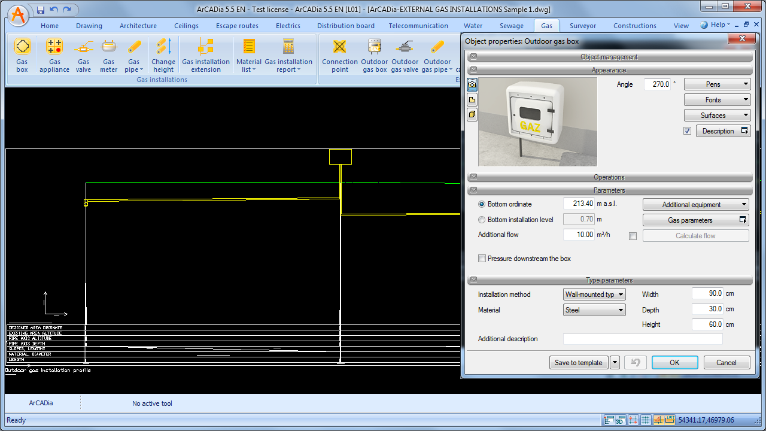Click the Outdoor gas valve icon
The height and width of the screenshot is (431, 766).
coord(405,47)
